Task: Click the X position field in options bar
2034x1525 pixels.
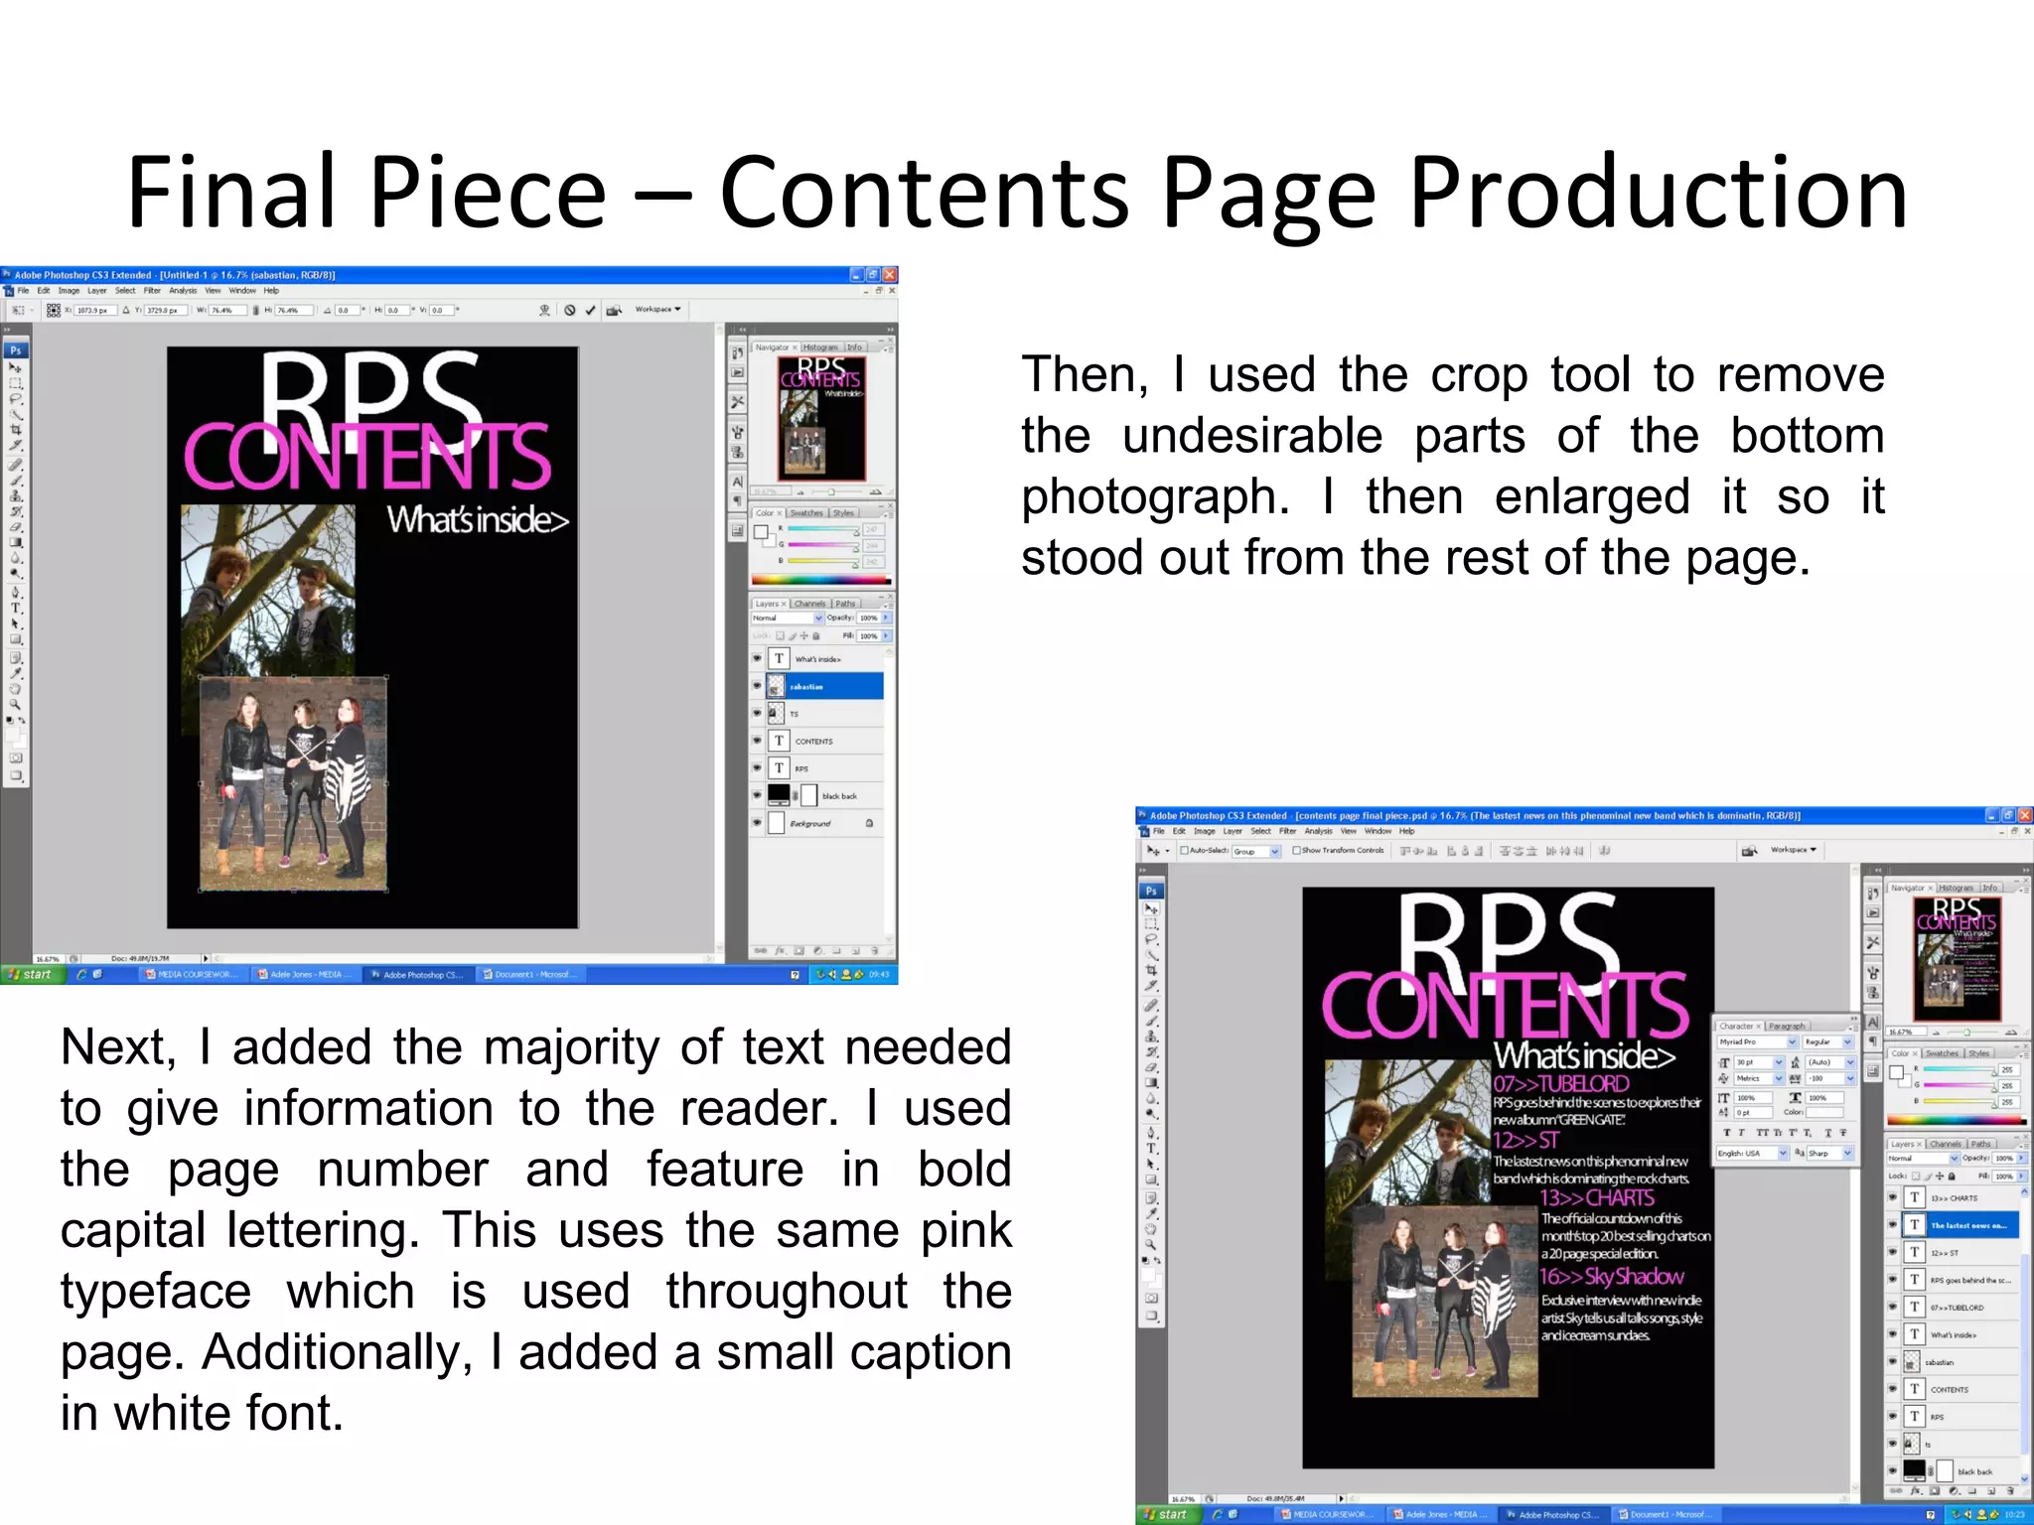Action: pyautogui.click(x=95, y=310)
